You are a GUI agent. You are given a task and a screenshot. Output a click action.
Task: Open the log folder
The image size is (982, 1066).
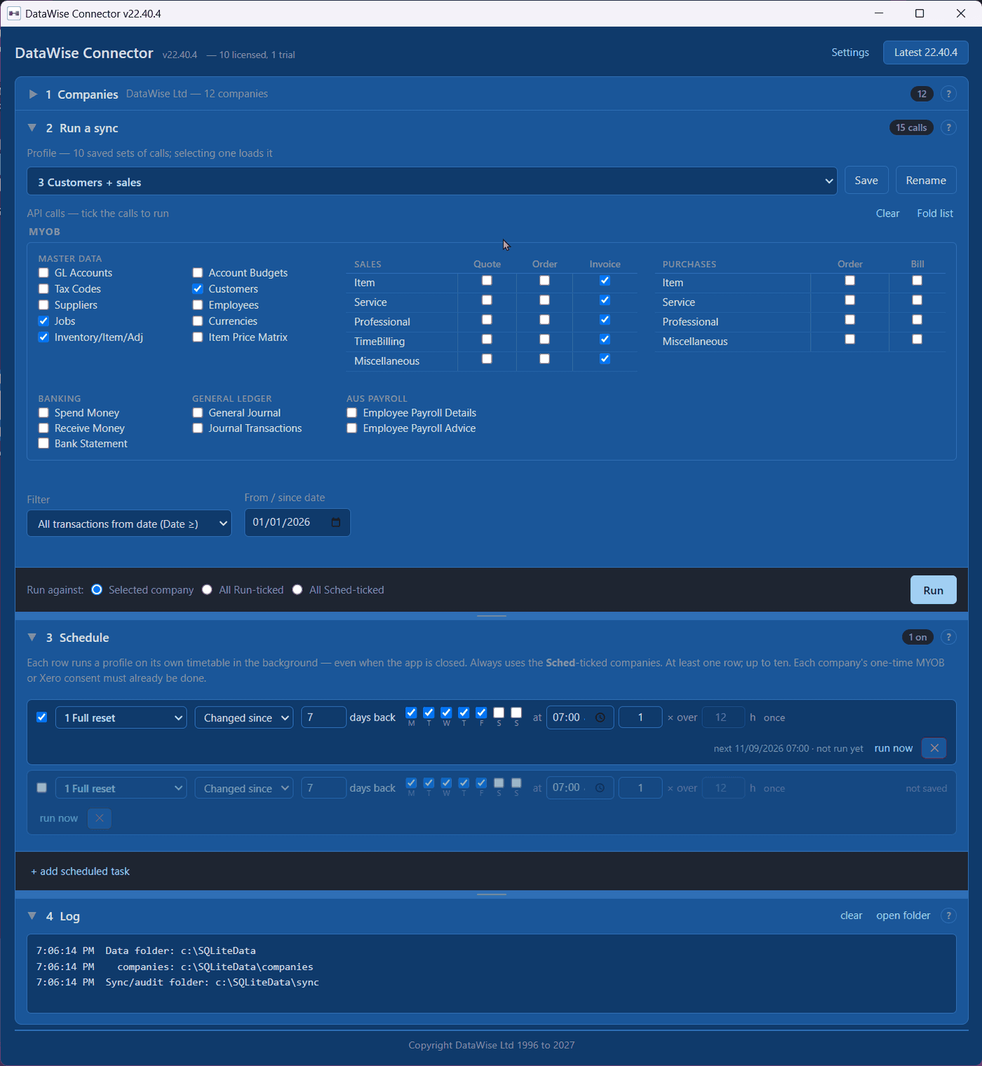point(903,915)
